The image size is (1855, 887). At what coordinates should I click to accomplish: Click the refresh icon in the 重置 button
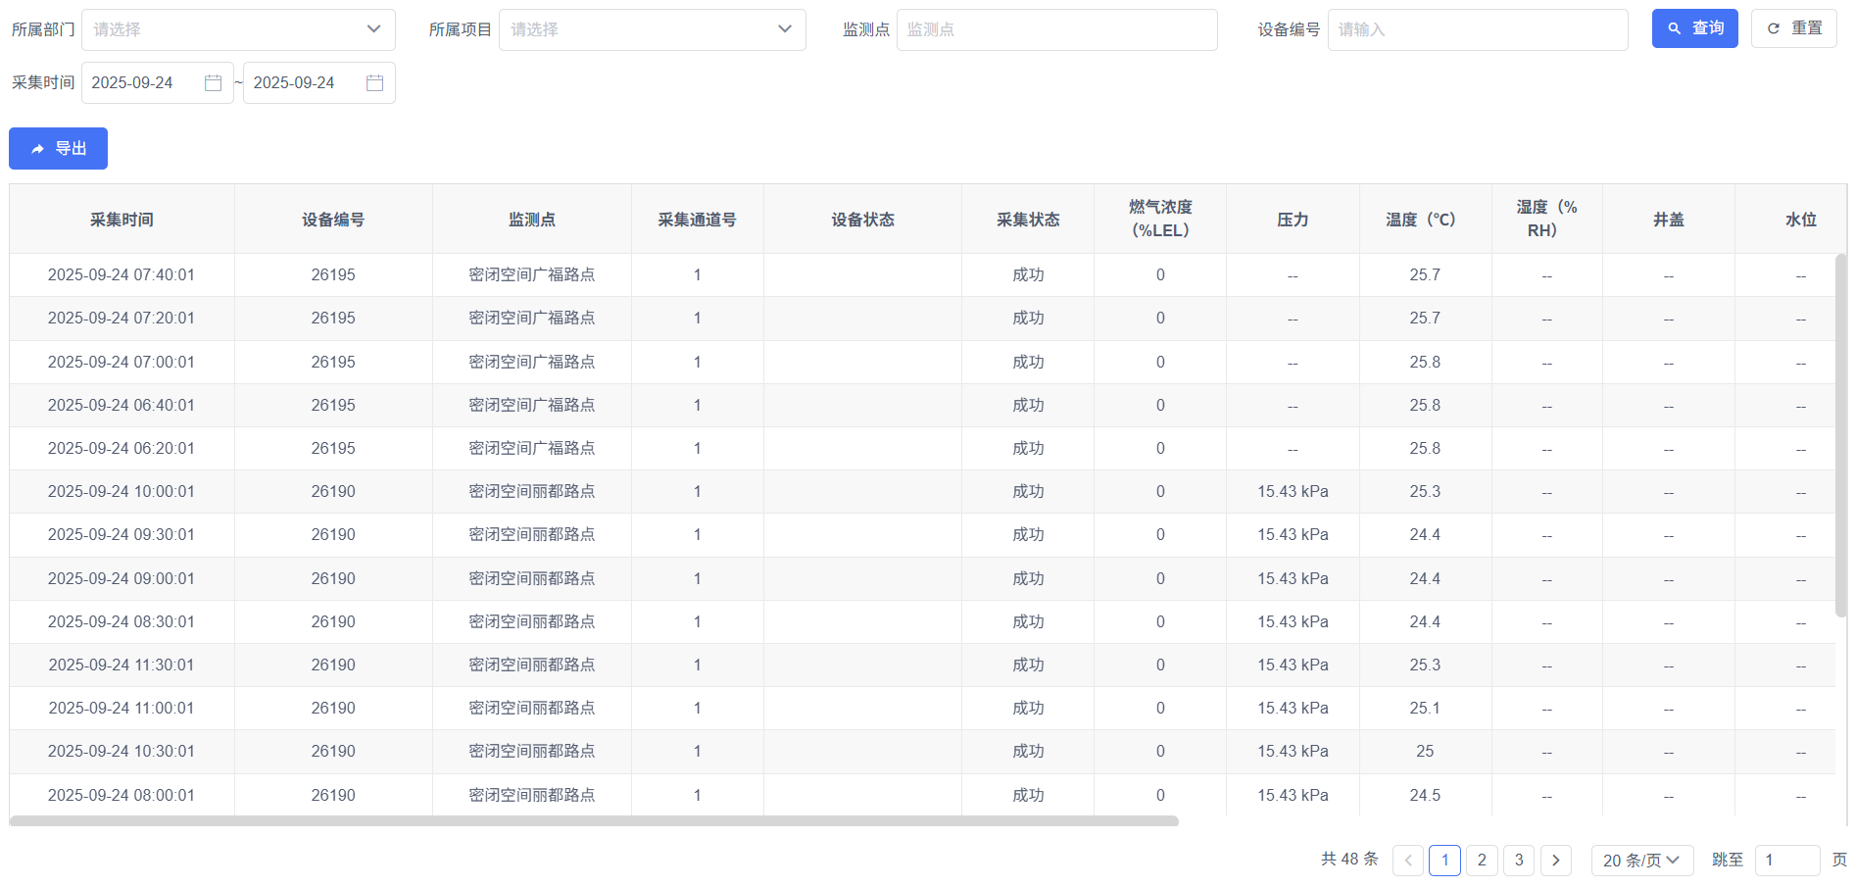1772,27
